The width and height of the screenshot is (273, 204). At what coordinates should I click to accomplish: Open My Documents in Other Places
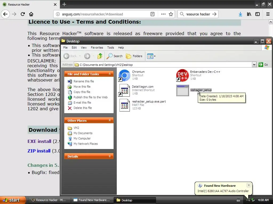tap(80, 133)
